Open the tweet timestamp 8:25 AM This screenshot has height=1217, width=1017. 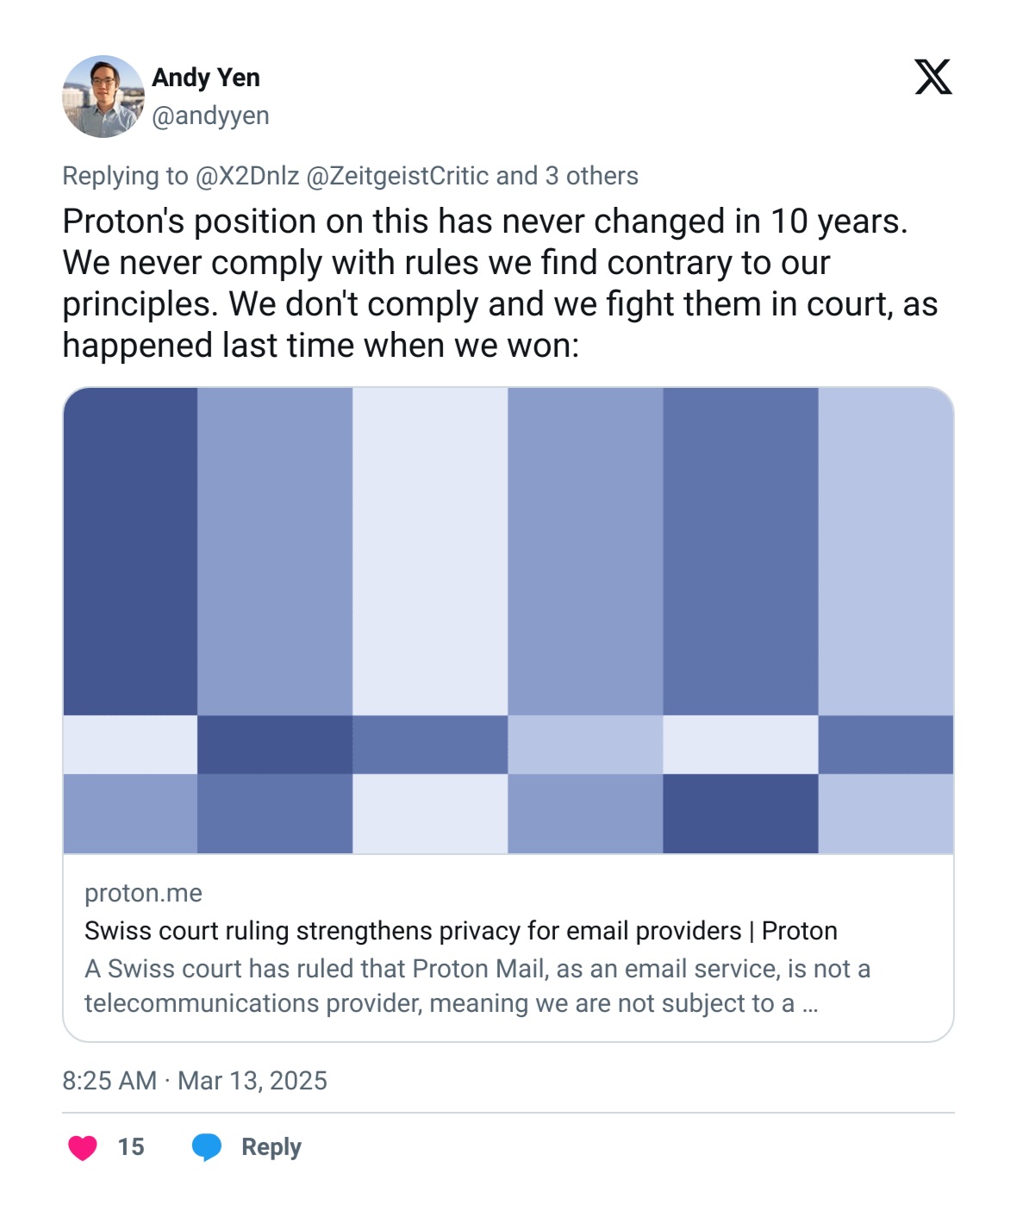[109, 1081]
